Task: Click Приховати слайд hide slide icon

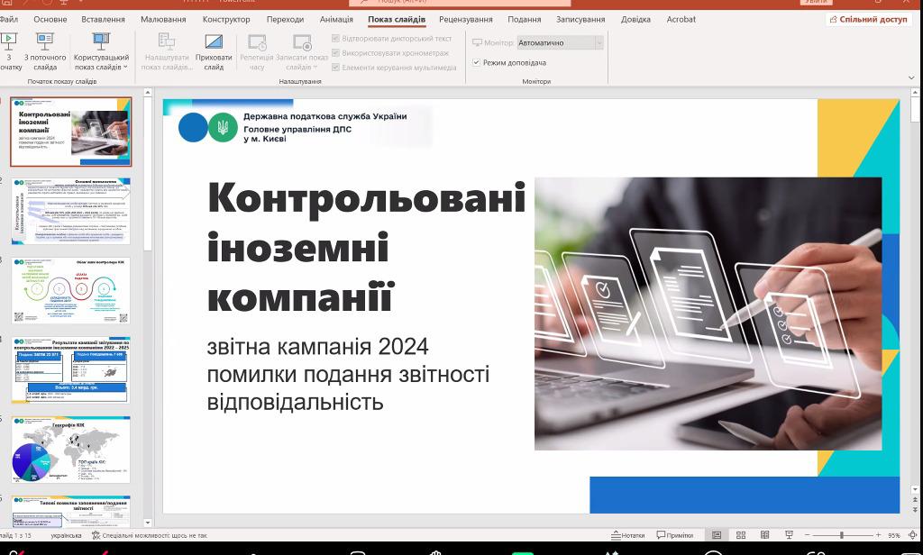Action: pos(214,41)
